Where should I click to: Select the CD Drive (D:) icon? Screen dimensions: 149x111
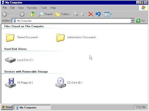[x=61, y=83]
